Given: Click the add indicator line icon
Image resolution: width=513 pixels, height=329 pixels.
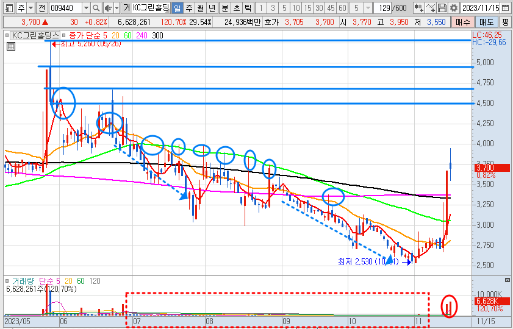Looking at the screenshot, I should (x=431, y=8).
